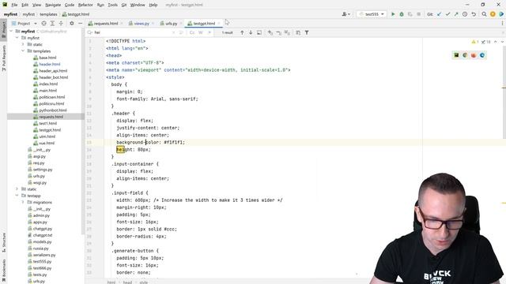The height and width of the screenshot is (284, 506).
Task: Collapse the templates folder
Action: 23,50
